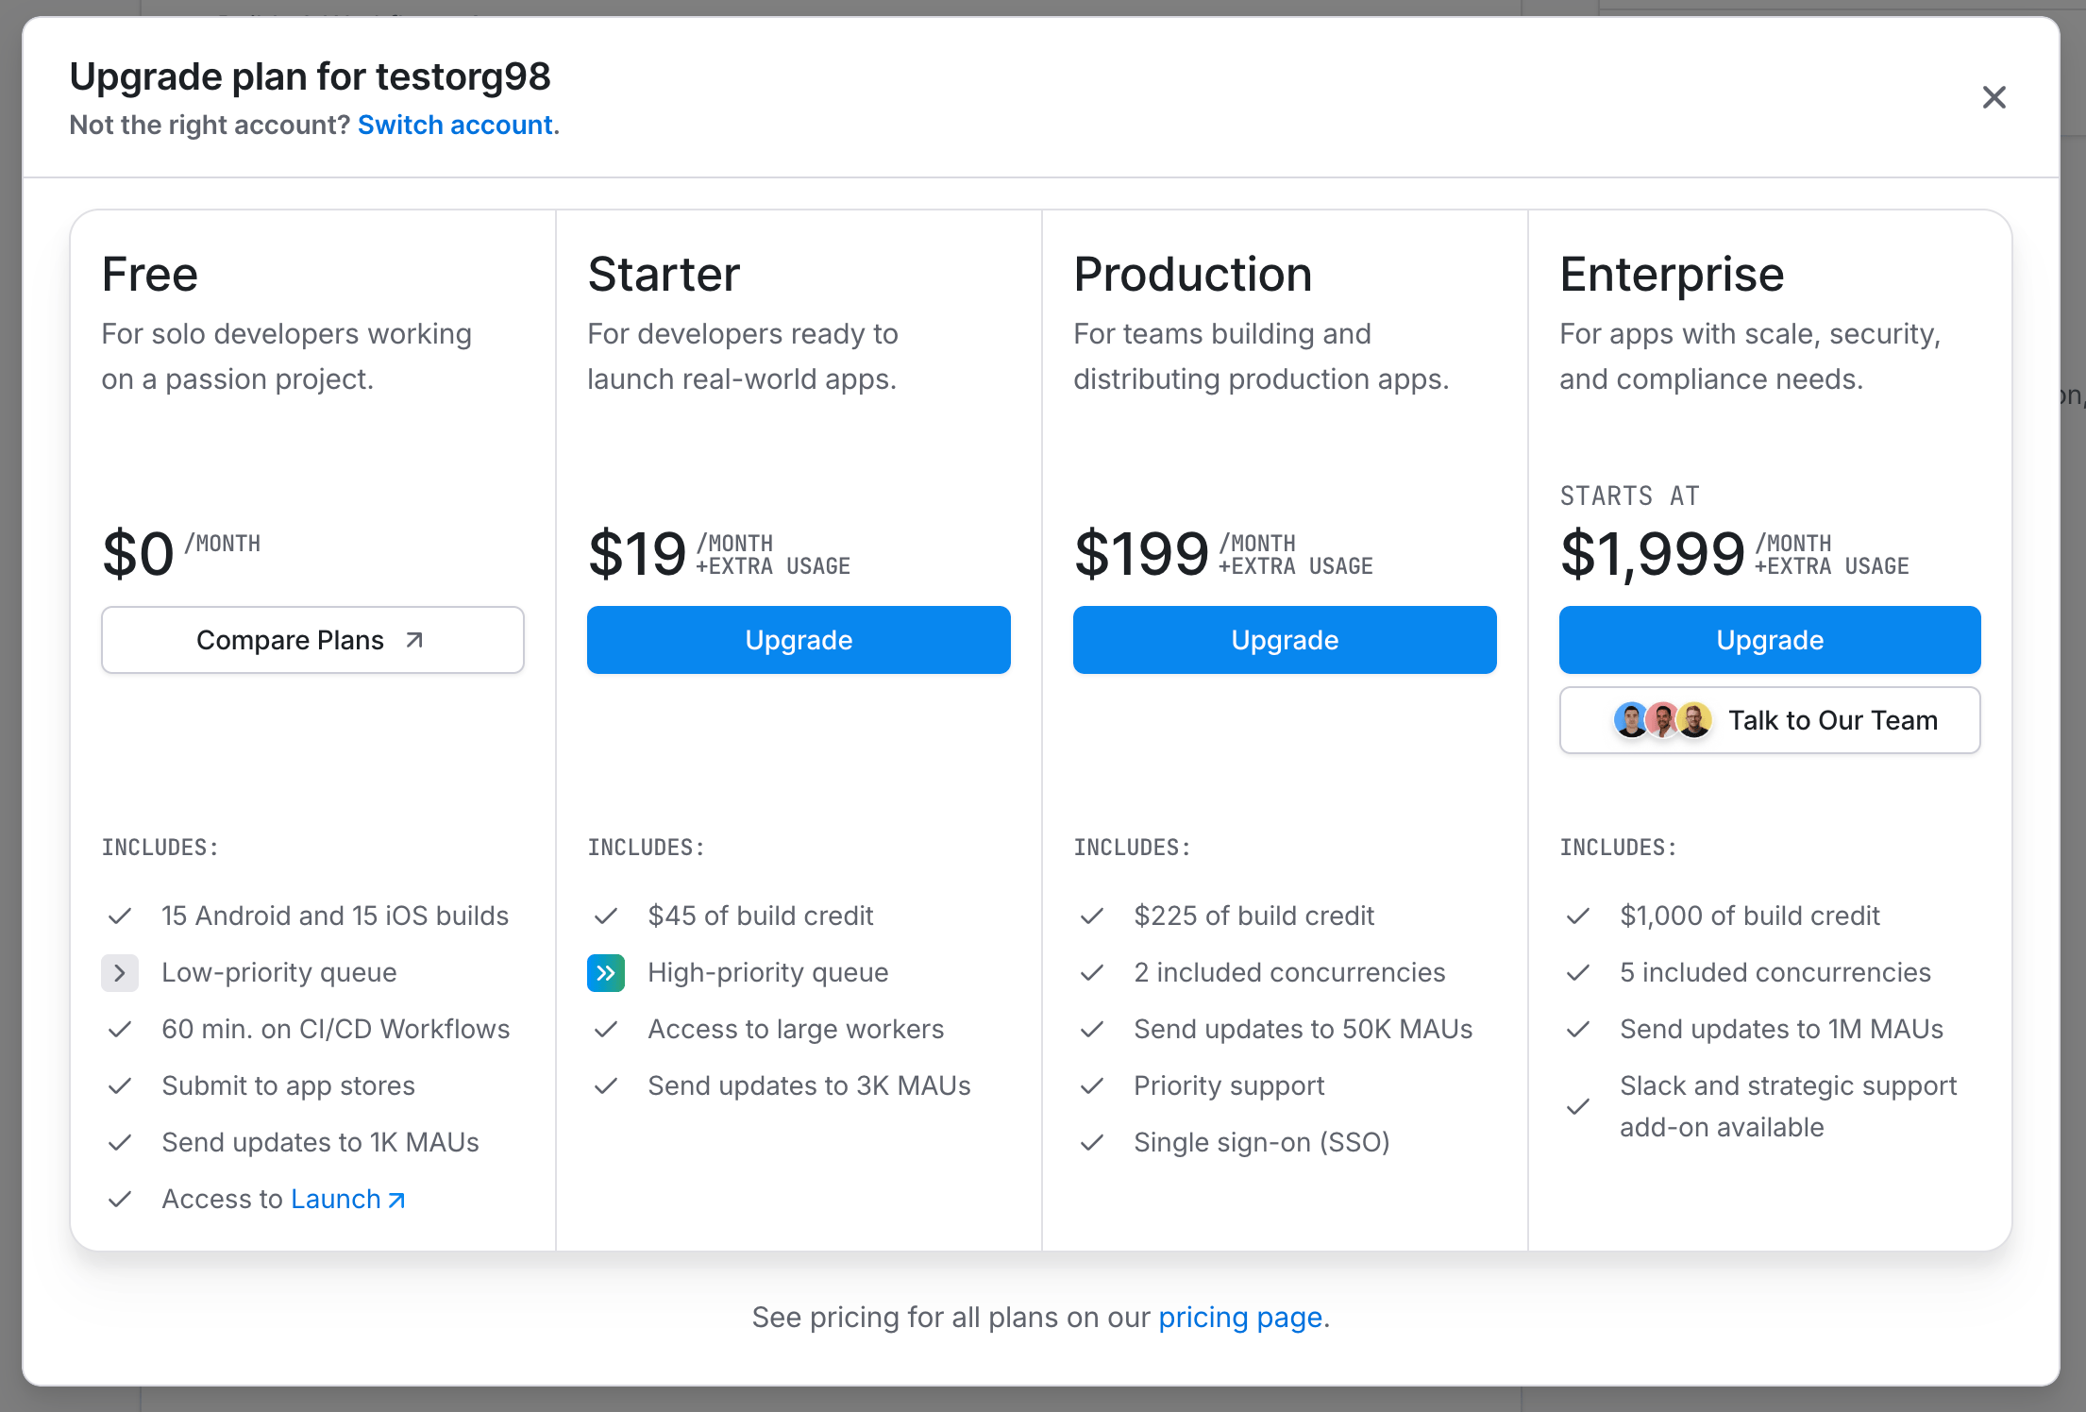Close the upgrade plan dialog
The width and height of the screenshot is (2086, 1412).
(x=1993, y=97)
